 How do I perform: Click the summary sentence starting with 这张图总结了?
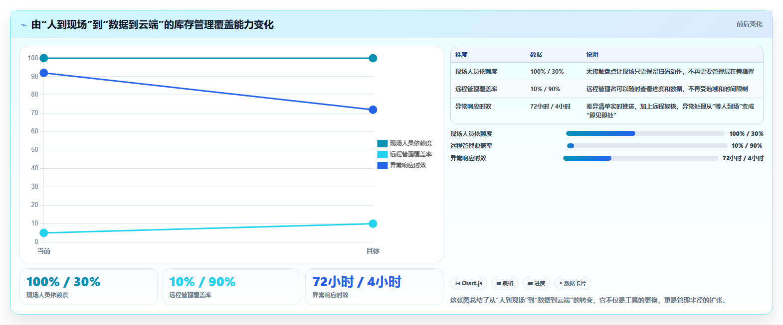click(589, 301)
